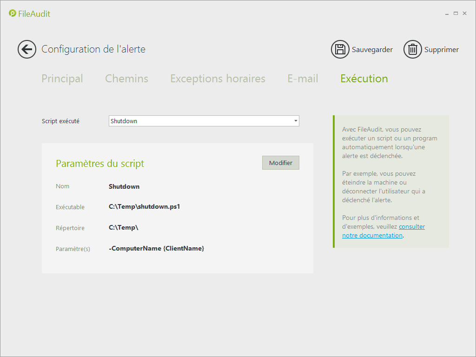This screenshot has width=476, height=357.
Task: Click the Supprimer label
Action: (441, 50)
